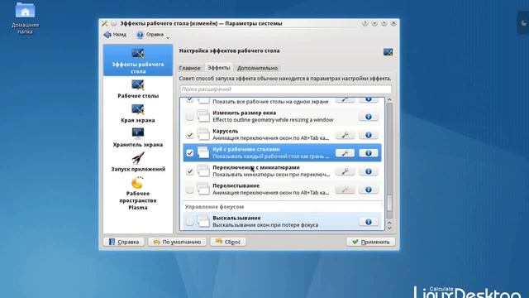
Task: Configure Переключение с миниатюрами effect
Action: click(x=345, y=171)
